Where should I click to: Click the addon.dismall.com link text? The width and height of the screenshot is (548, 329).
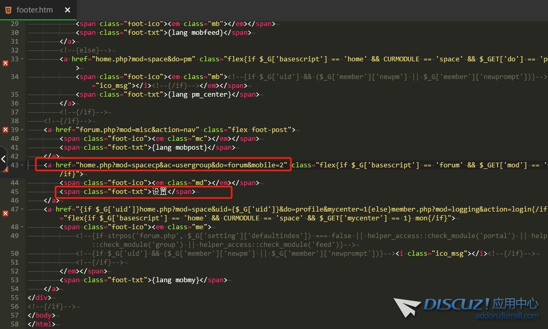point(507,316)
